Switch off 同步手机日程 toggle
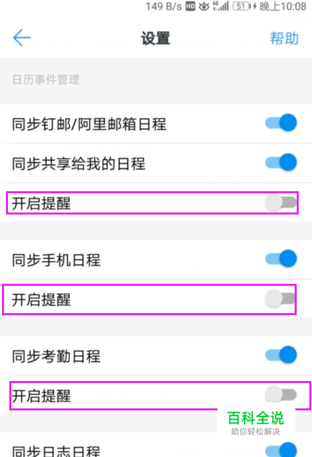 [x=281, y=258]
